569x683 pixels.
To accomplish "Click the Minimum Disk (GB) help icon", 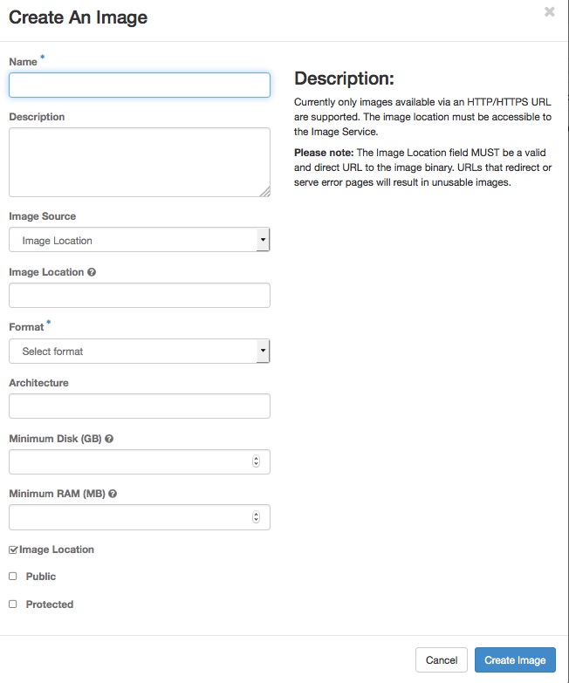I will click(109, 439).
